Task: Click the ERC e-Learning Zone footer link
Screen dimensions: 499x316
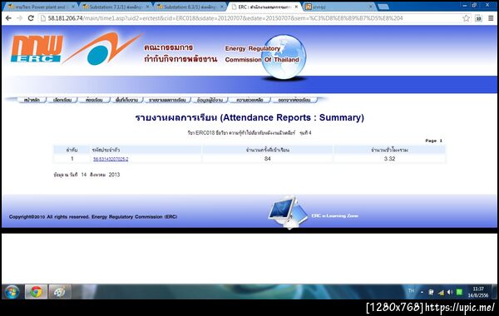Action: tap(334, 215)
